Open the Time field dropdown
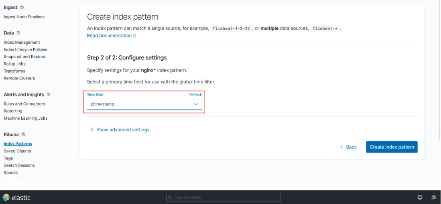This screenshot has height=204, width=441. [x=144, y=104]
